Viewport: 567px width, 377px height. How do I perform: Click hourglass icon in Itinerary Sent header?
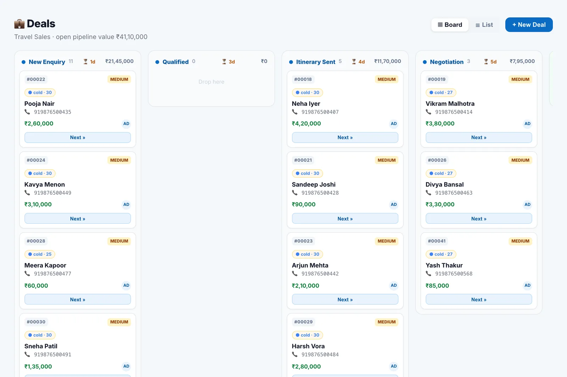tap(354, 62)
